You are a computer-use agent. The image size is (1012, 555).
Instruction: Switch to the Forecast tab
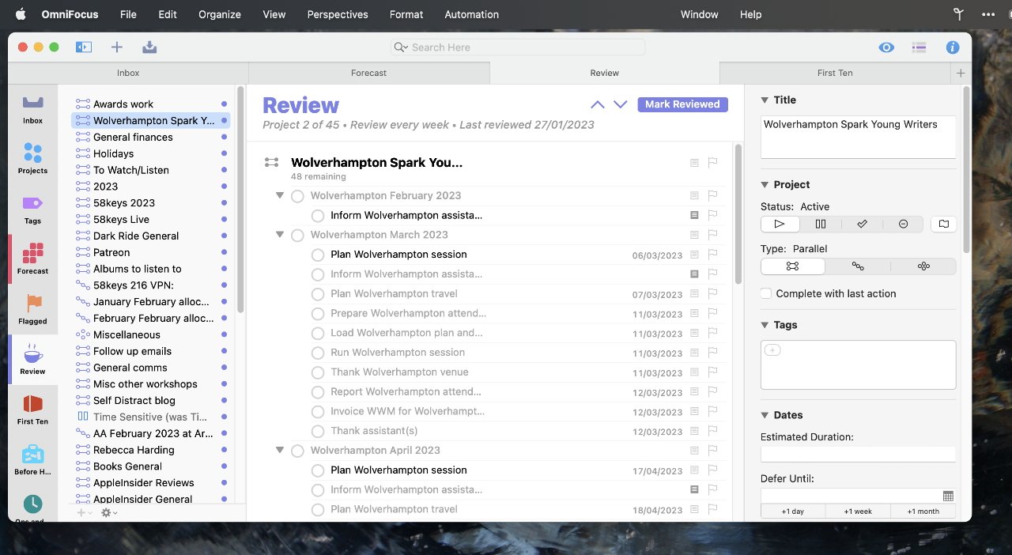(x=368, y=73)
